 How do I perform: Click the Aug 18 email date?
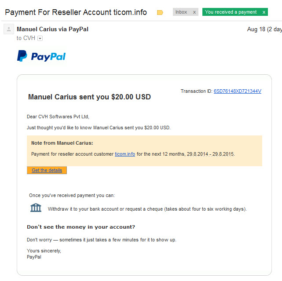click(x=264, y=29)
